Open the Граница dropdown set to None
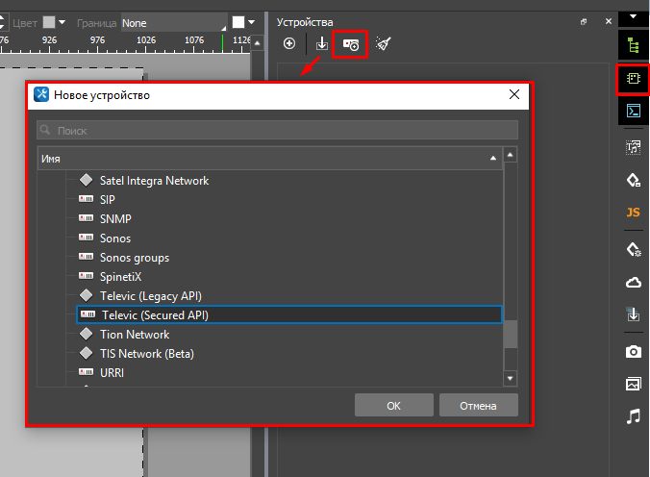The width and height of the screenshot is (650, 477). pyautogui.click(x=173, y=22)
